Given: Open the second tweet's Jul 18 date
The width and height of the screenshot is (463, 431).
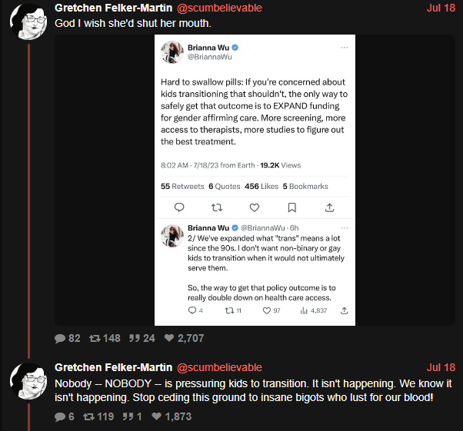Looking at the screenshot, I should 441,367.
